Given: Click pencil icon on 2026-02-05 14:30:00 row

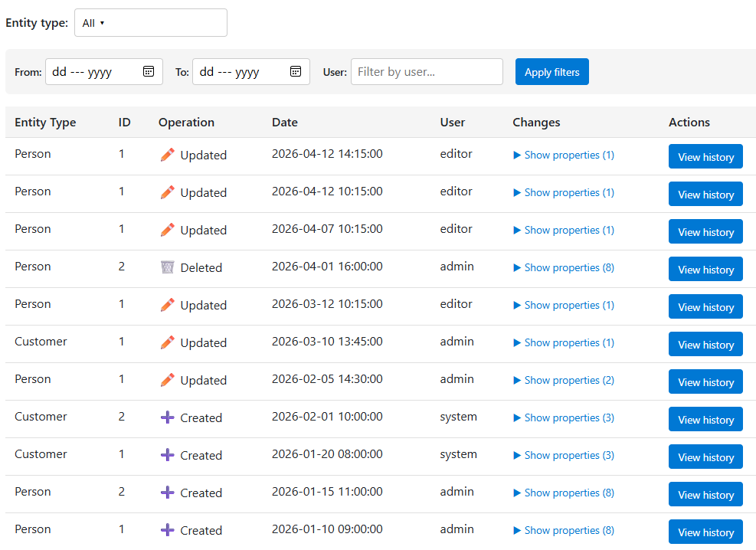Looking at the screenshot, I should point(167,380).
